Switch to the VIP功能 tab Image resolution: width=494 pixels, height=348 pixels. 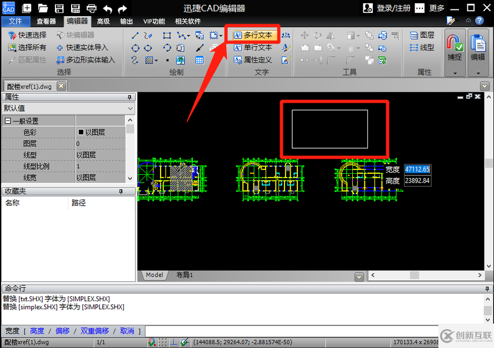coord(154,22)
